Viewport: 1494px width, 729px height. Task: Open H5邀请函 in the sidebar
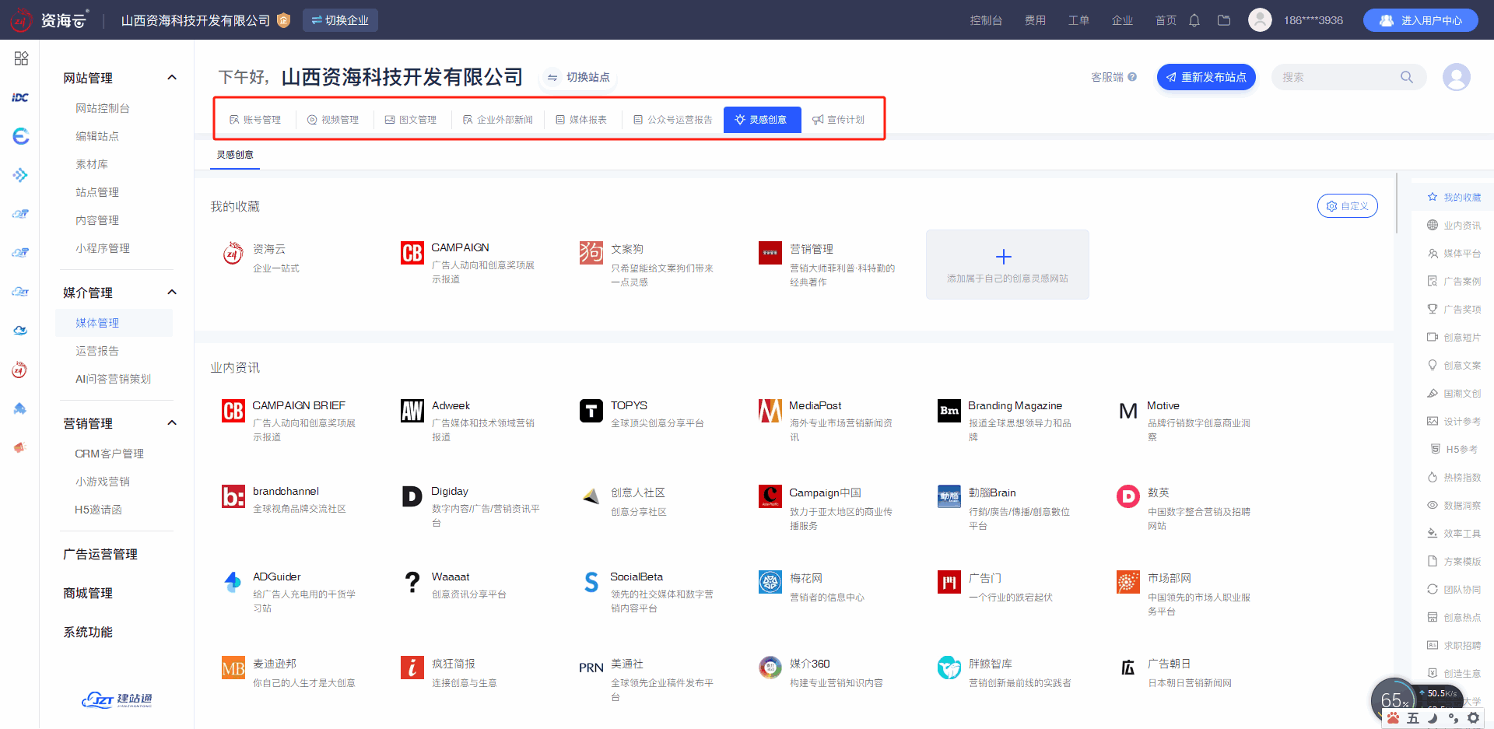tap(98, 510)
